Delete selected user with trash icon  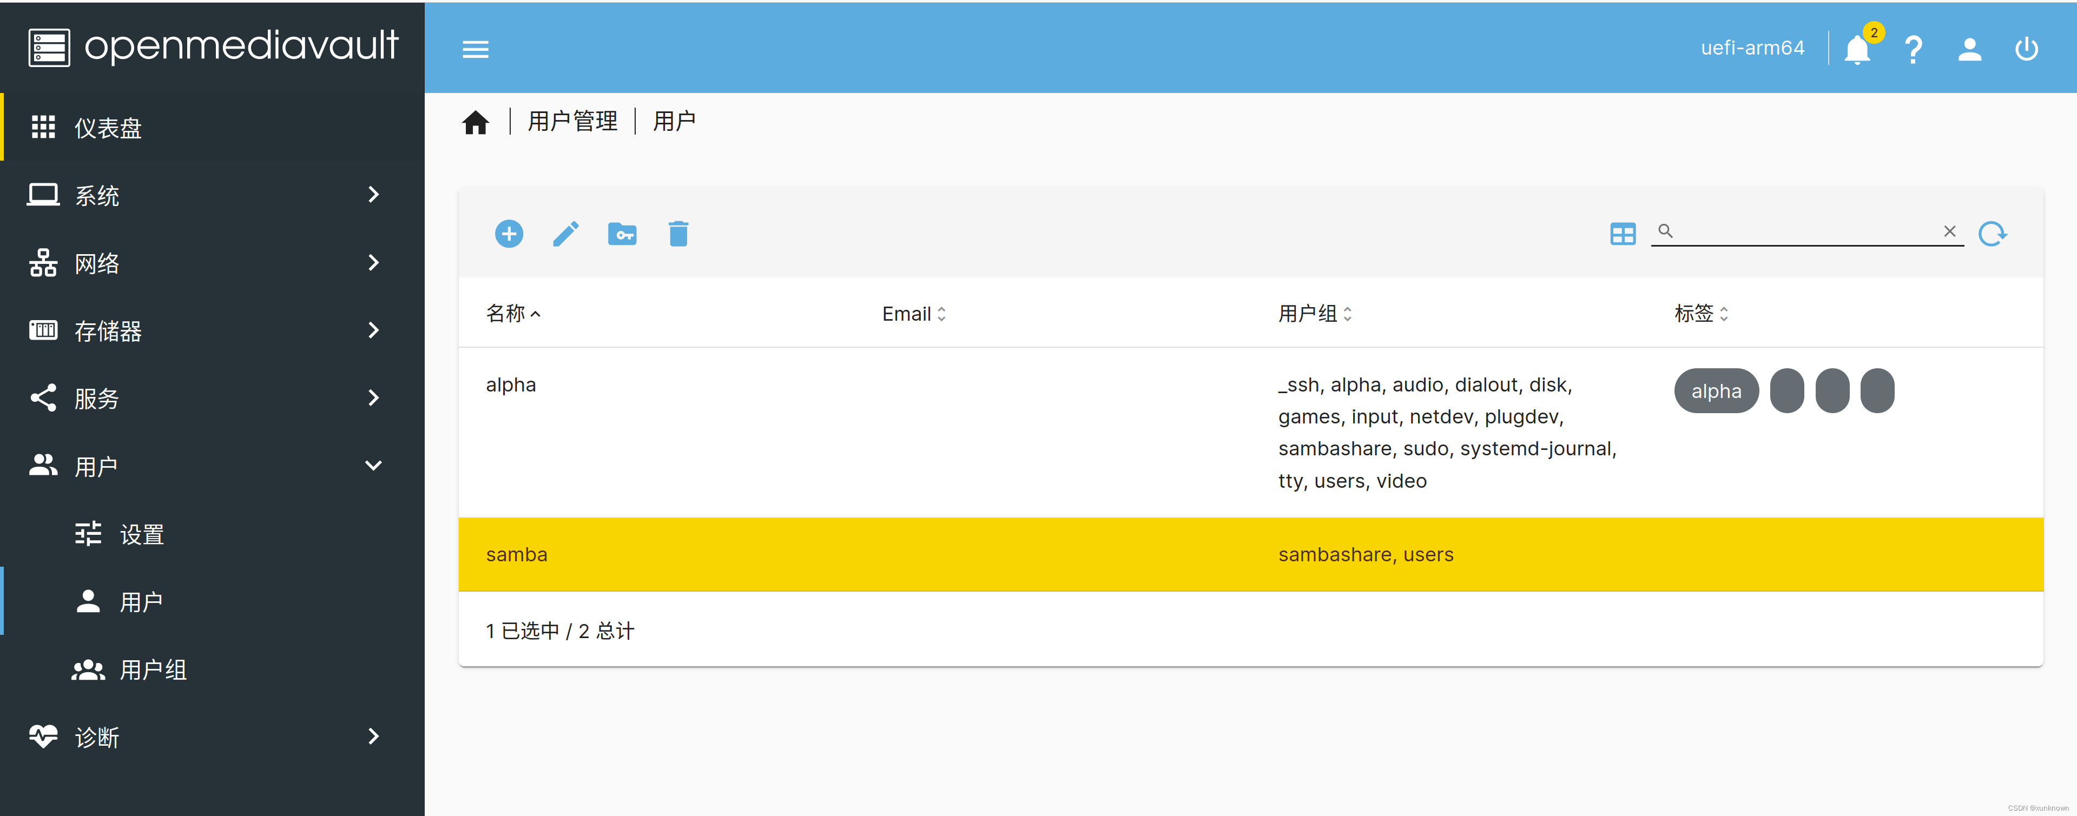(x=678, y=234)
